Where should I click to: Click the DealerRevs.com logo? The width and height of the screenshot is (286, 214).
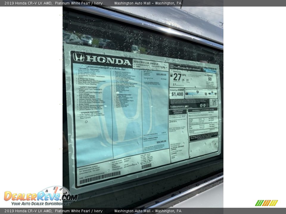[x=41, y=196]
